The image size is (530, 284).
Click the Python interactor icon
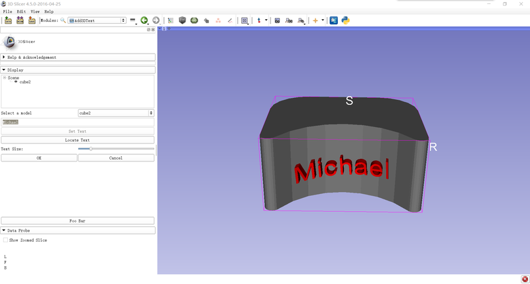[x=345, y=21]
